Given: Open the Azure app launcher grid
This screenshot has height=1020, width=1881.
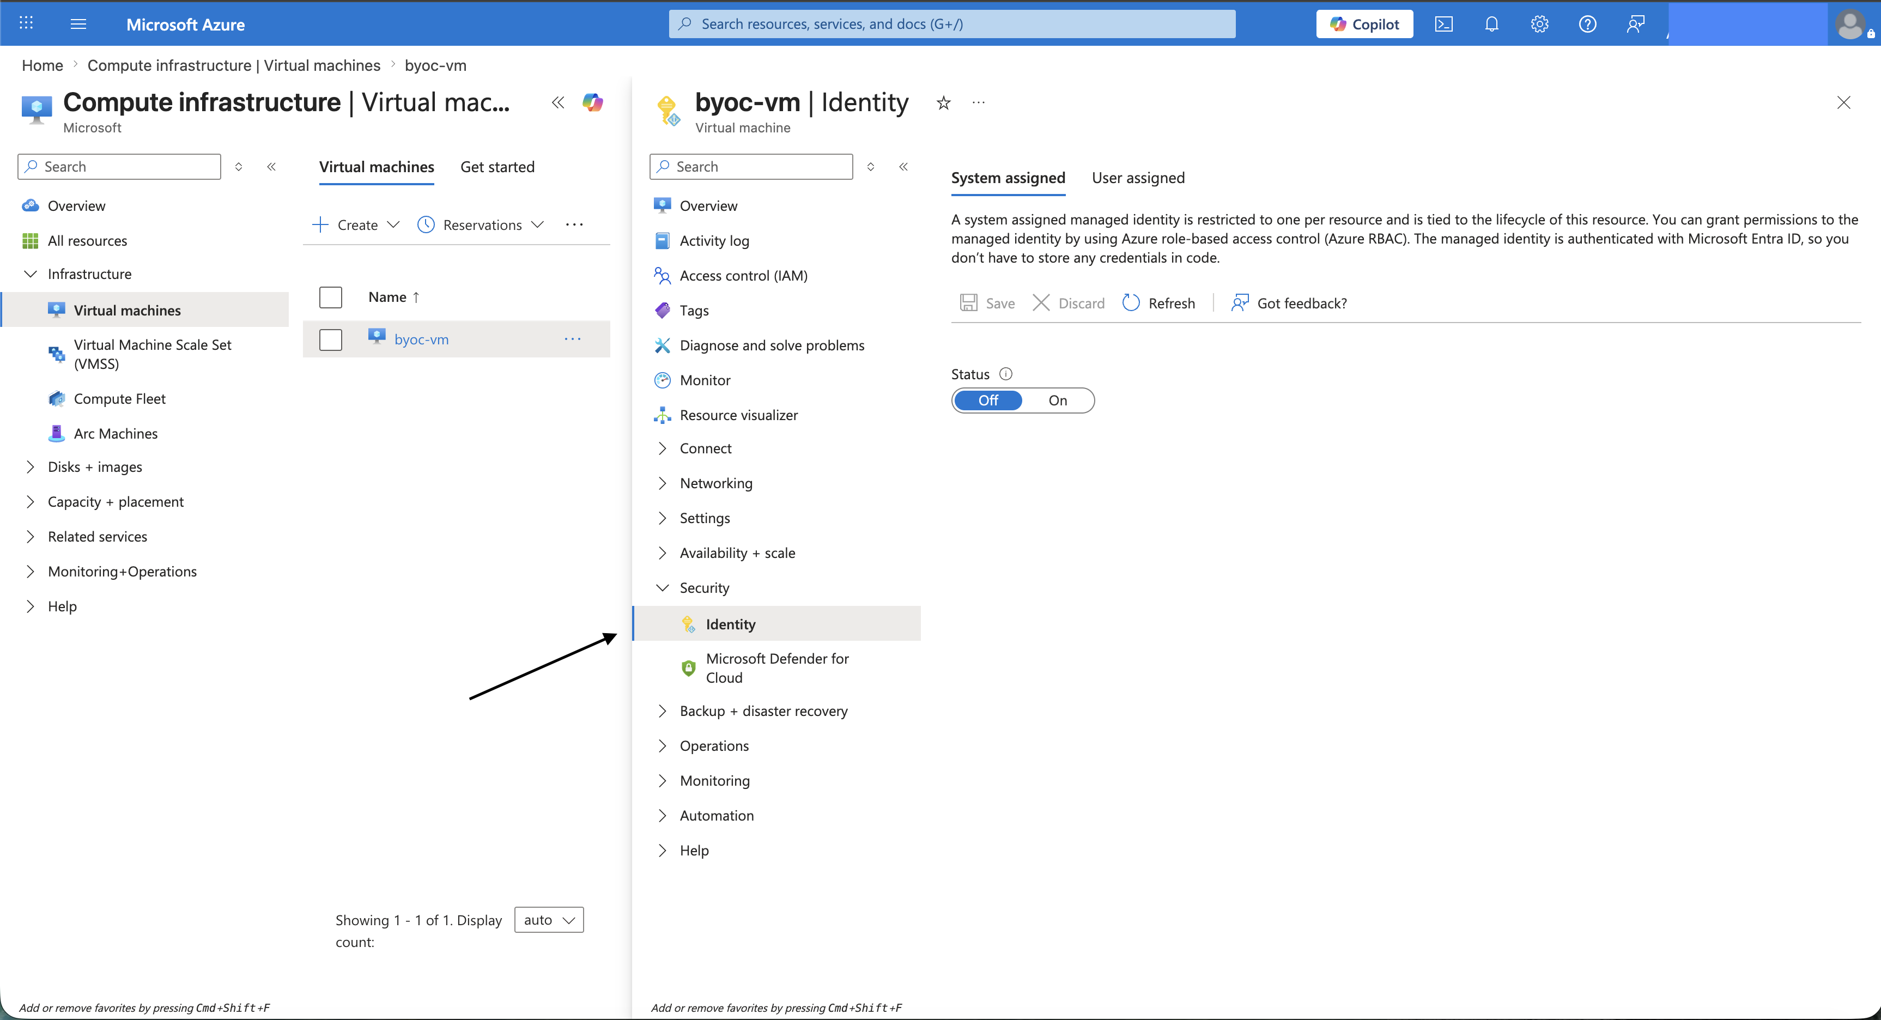Looking at the screenshot, I should pyautogui.click(x=26, y=23).
